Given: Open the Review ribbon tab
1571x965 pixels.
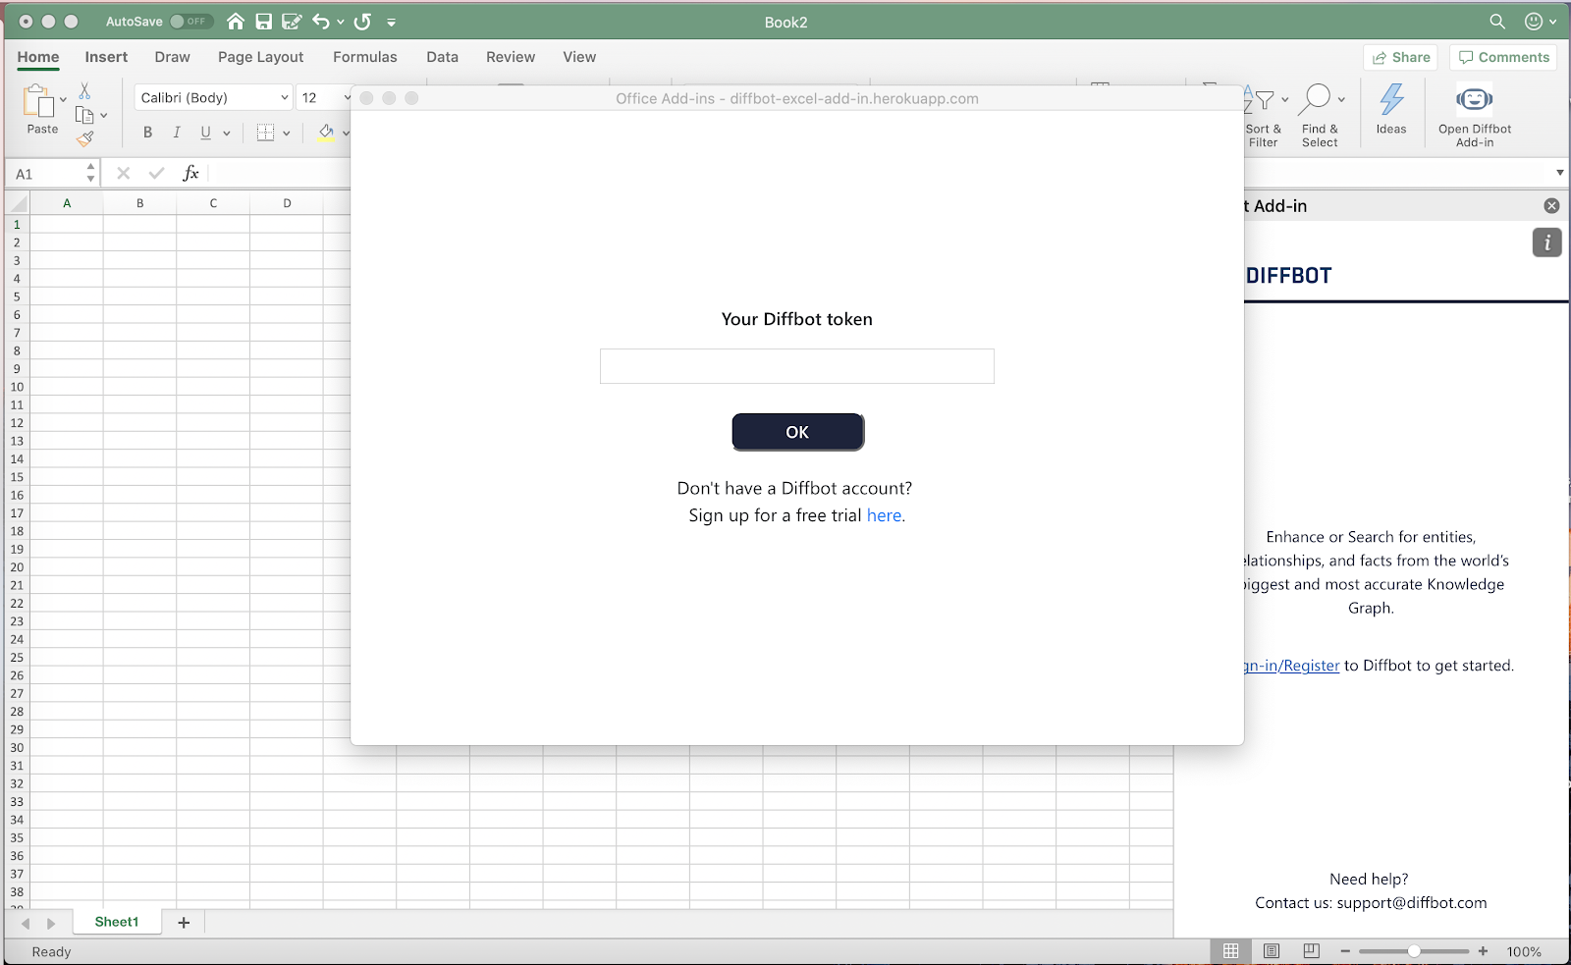Looking at the screenshot, I should [511, 57].
